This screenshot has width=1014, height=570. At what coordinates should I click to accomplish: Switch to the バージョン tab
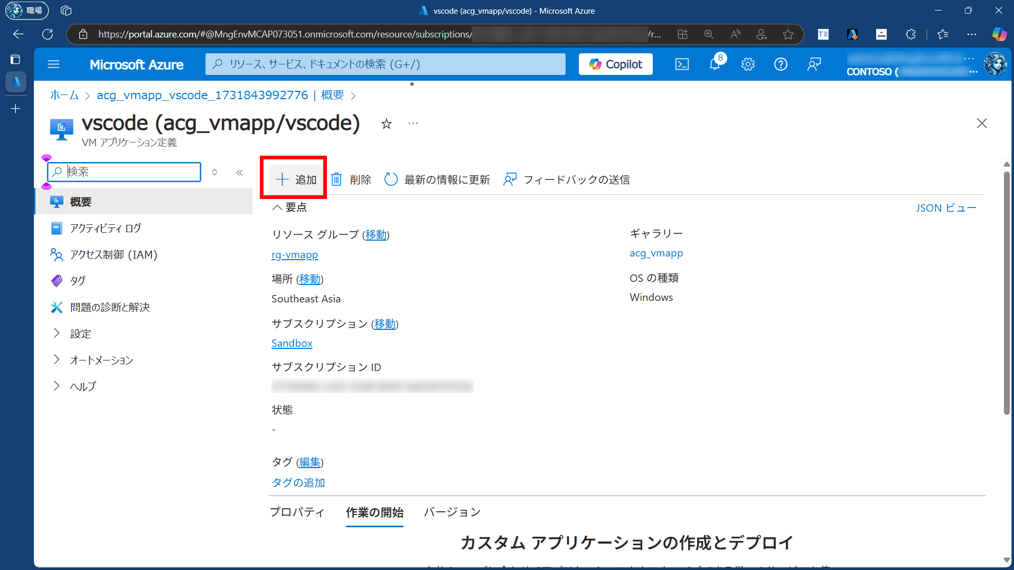click(453, 512)
